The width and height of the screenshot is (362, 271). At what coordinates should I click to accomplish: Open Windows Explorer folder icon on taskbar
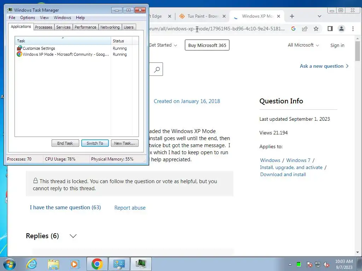53,264
